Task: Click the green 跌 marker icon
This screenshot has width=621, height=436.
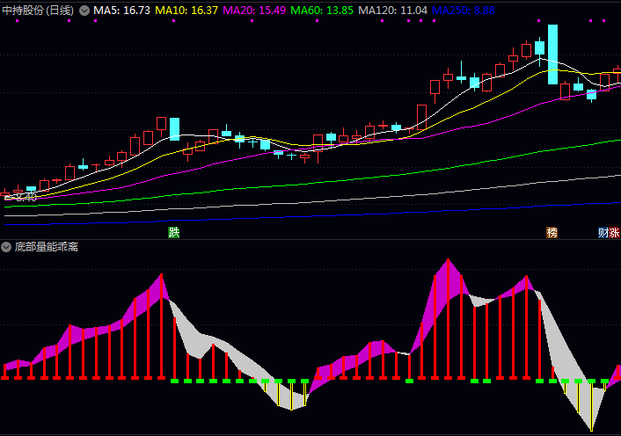Action: click(174, 232)
